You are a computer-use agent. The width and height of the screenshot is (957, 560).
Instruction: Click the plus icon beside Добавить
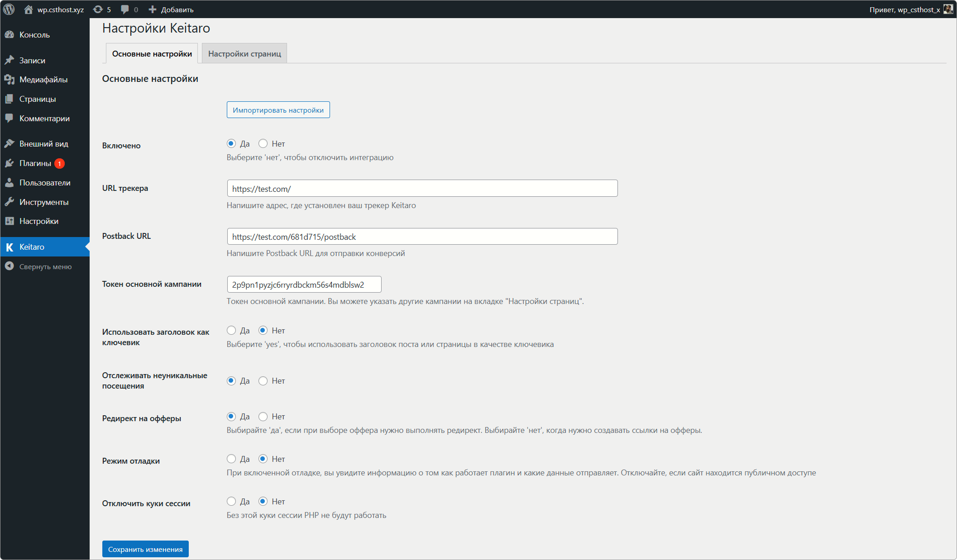tap(153, 9)
